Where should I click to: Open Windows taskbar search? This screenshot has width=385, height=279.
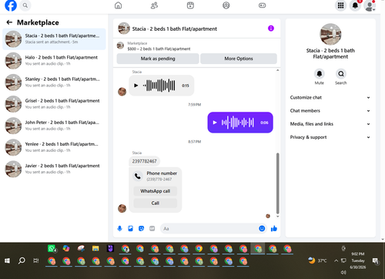pos(22,261)
